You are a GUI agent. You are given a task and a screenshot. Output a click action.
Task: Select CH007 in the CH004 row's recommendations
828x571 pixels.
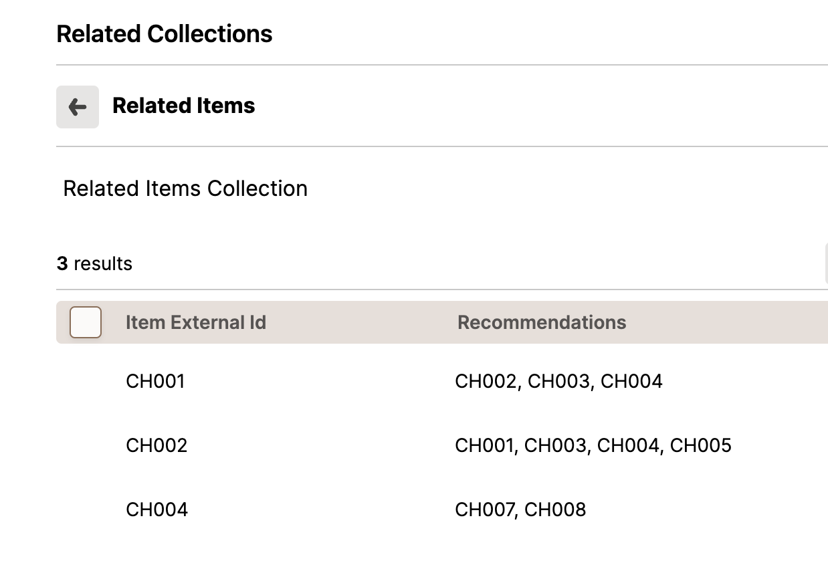[x=485, y=509]
